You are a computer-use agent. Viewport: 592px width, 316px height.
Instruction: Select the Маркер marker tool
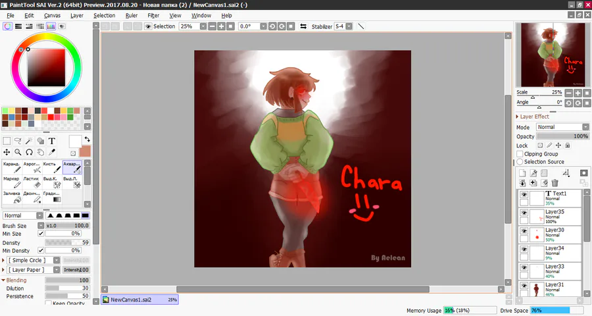12,182
